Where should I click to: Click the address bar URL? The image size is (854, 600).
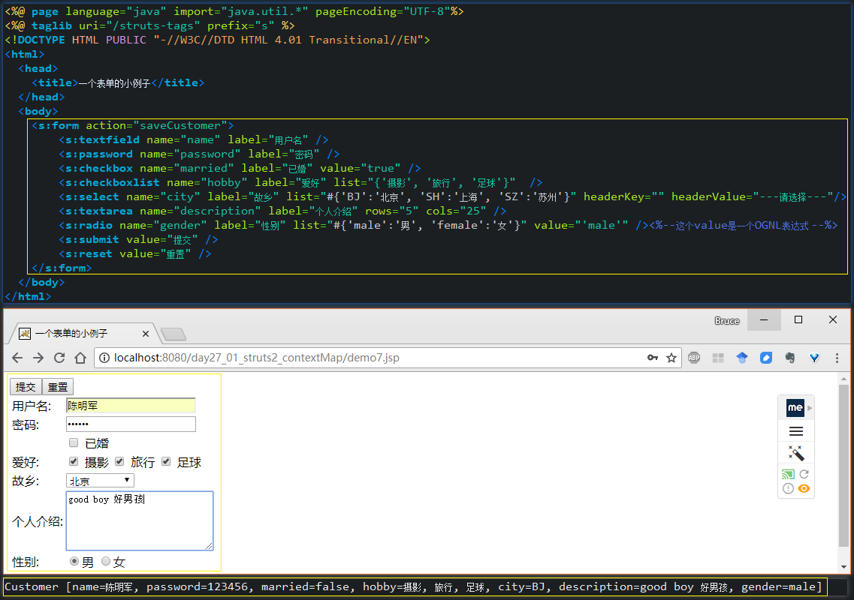point(257,358)
